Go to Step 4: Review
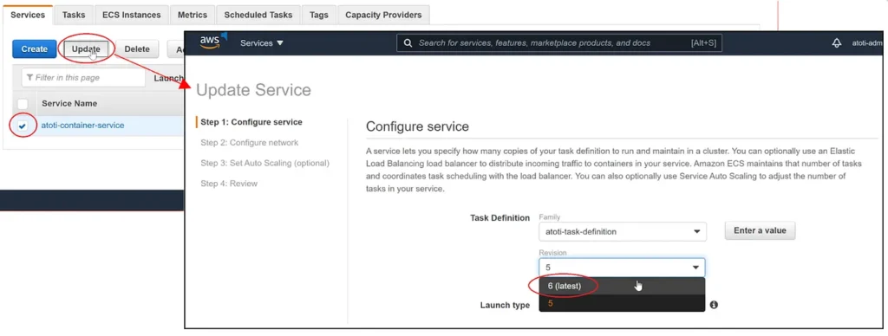The image size is (888, 336). pyautogui.click(x=229, y=184)
